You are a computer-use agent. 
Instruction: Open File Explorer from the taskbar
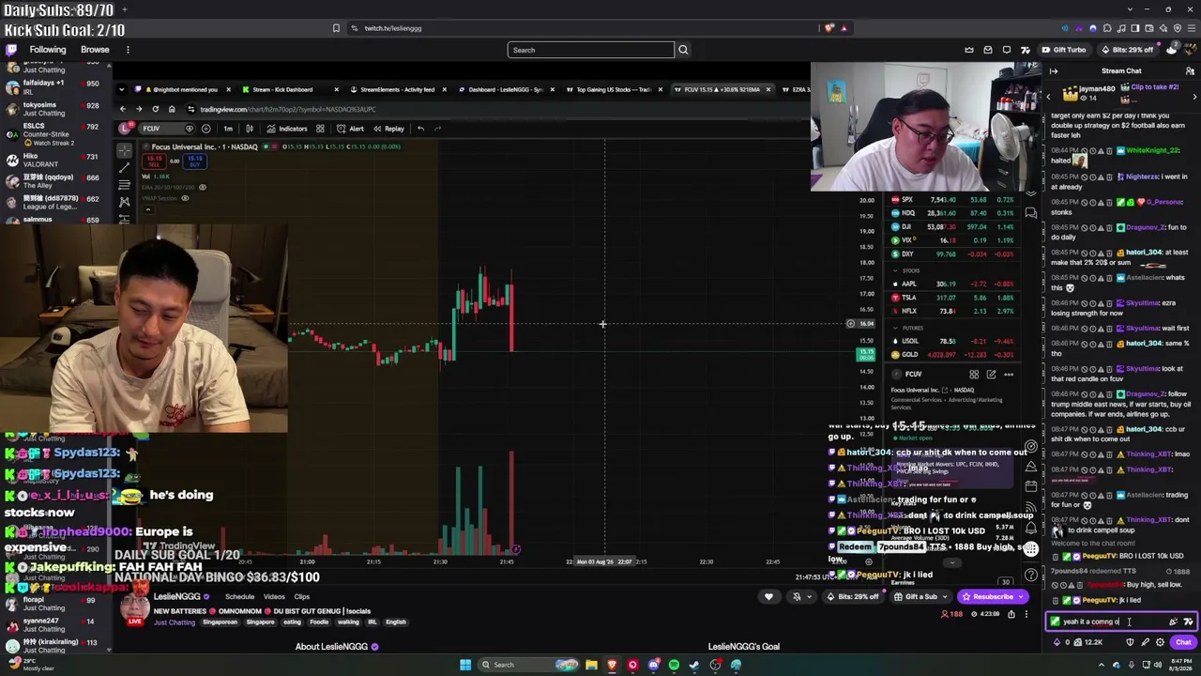591,665
